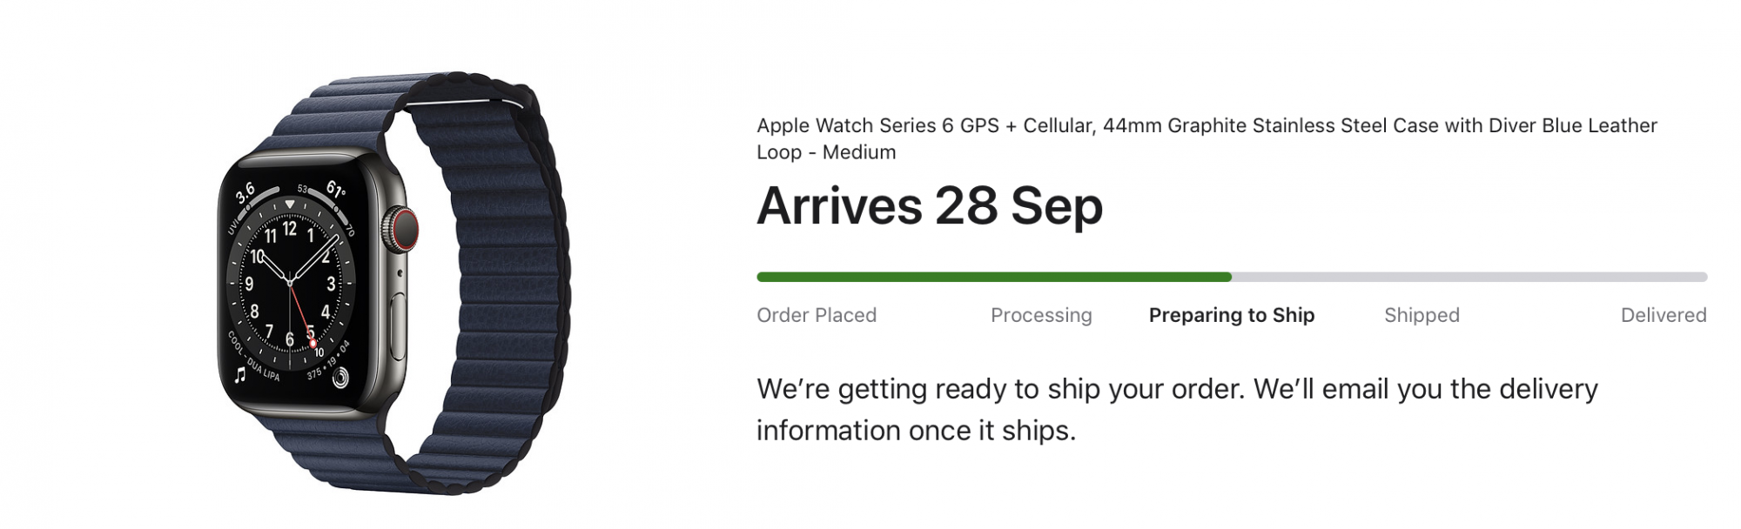Click the center pivot of the watch hands

click(290, 281)
